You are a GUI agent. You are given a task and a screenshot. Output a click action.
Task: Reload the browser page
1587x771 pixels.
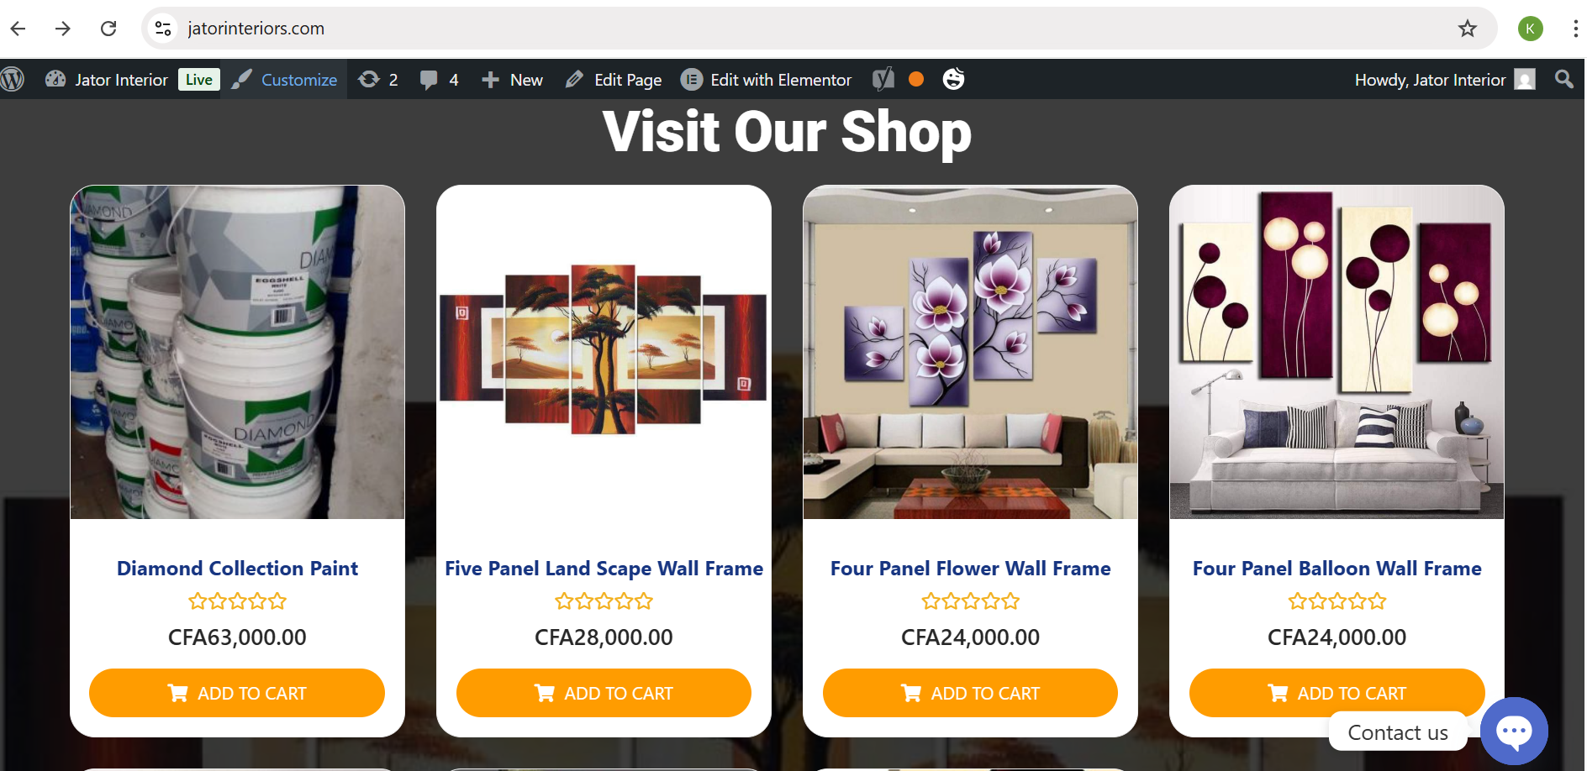coord(108,29)
